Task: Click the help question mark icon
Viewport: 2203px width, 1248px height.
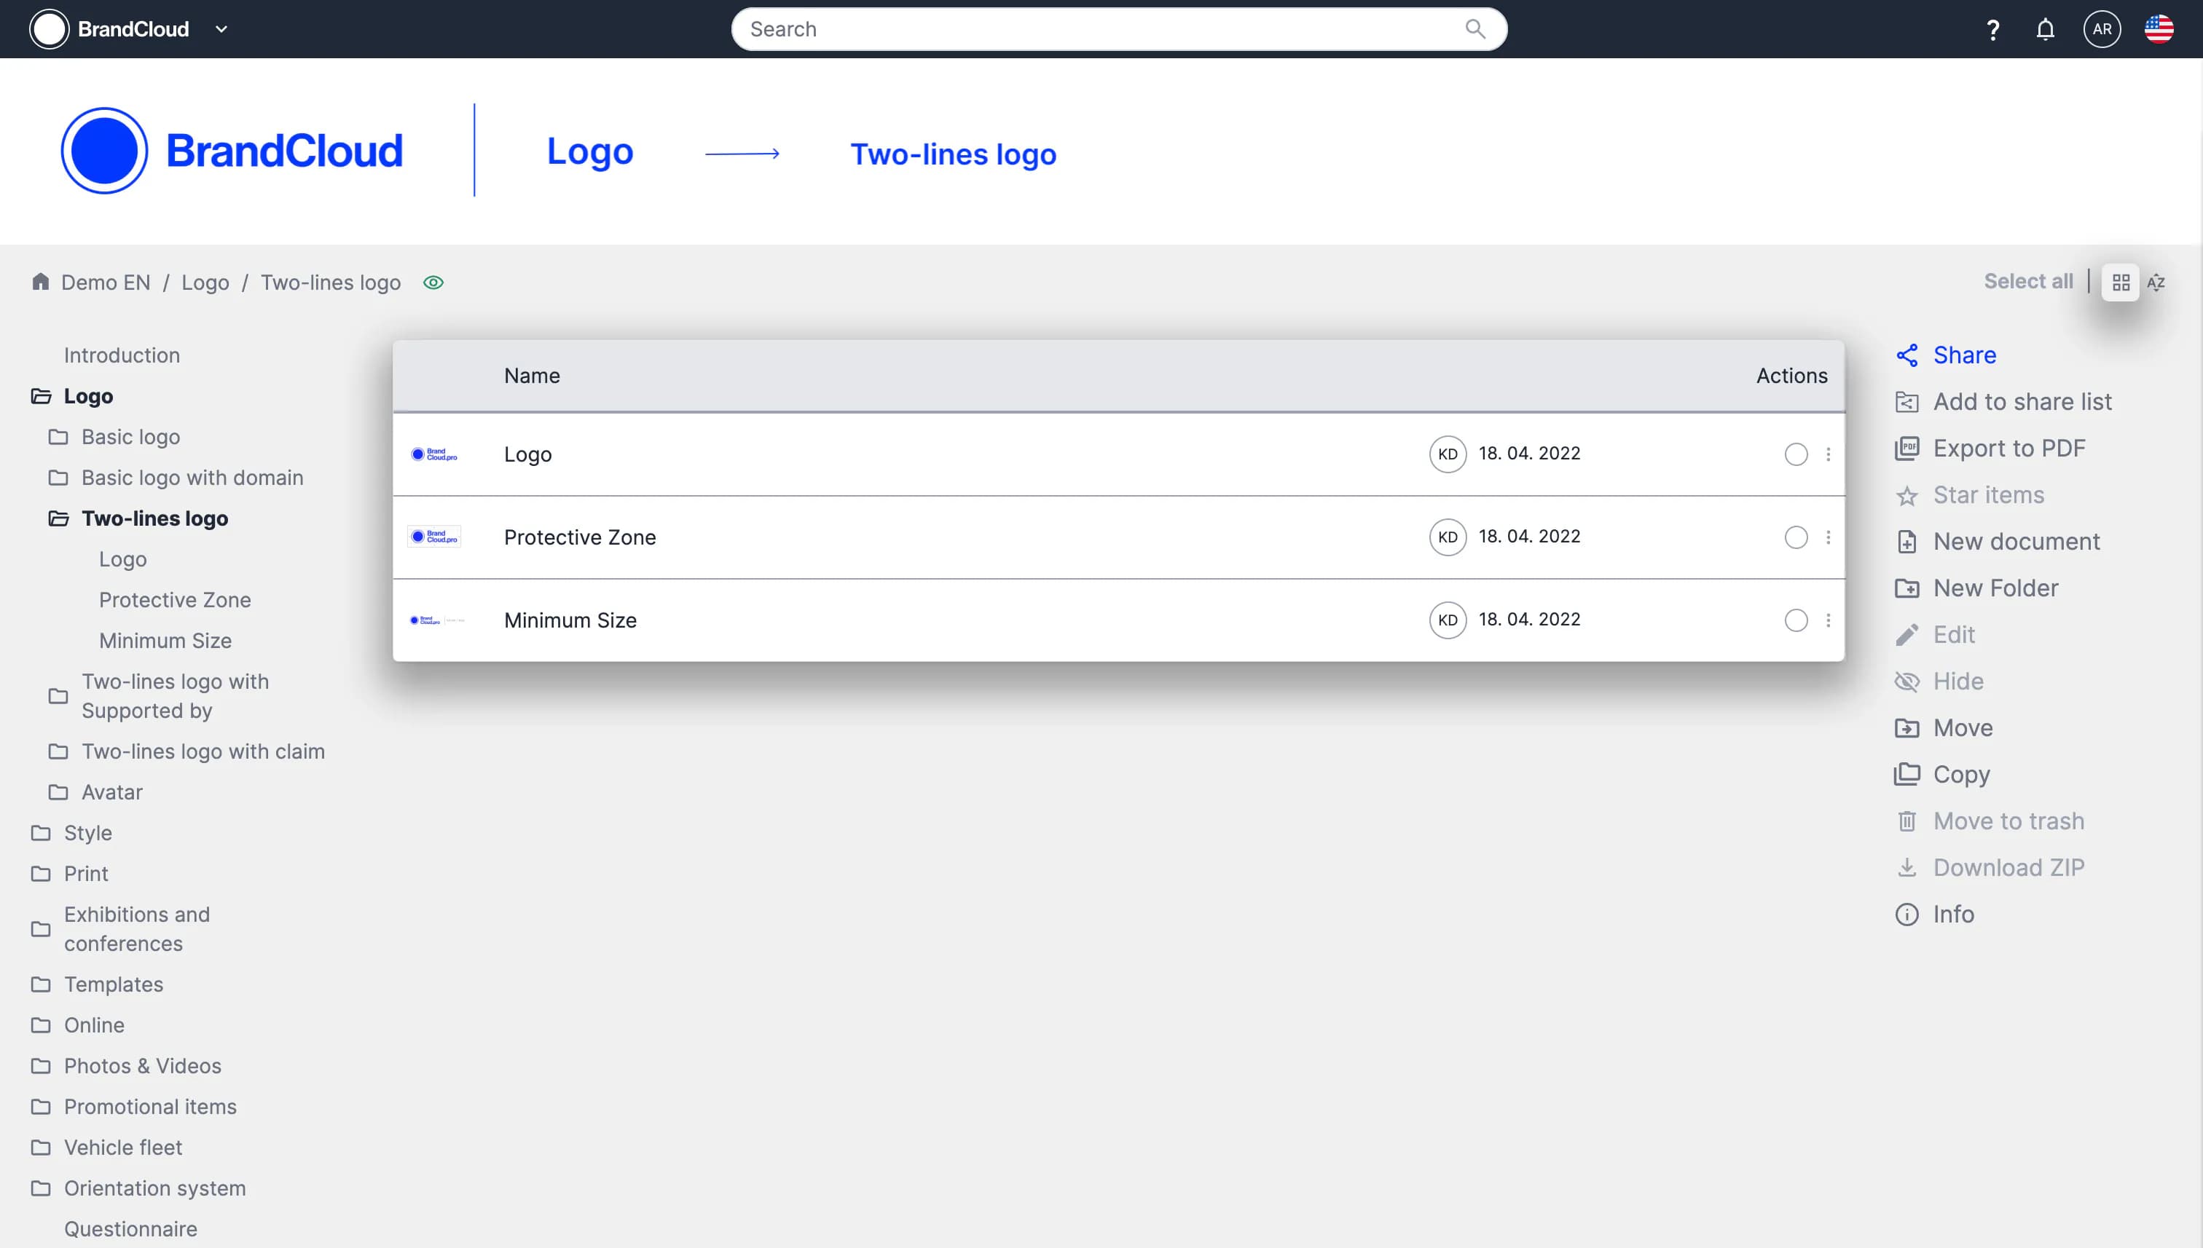Action: tap(1993, 30)
